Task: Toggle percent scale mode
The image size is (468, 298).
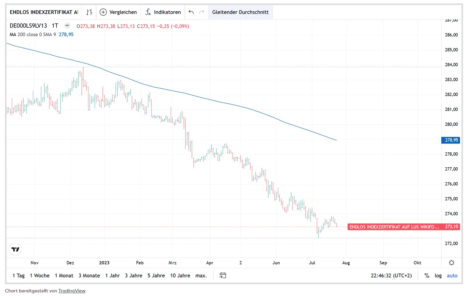Action: tap(427, 276)
